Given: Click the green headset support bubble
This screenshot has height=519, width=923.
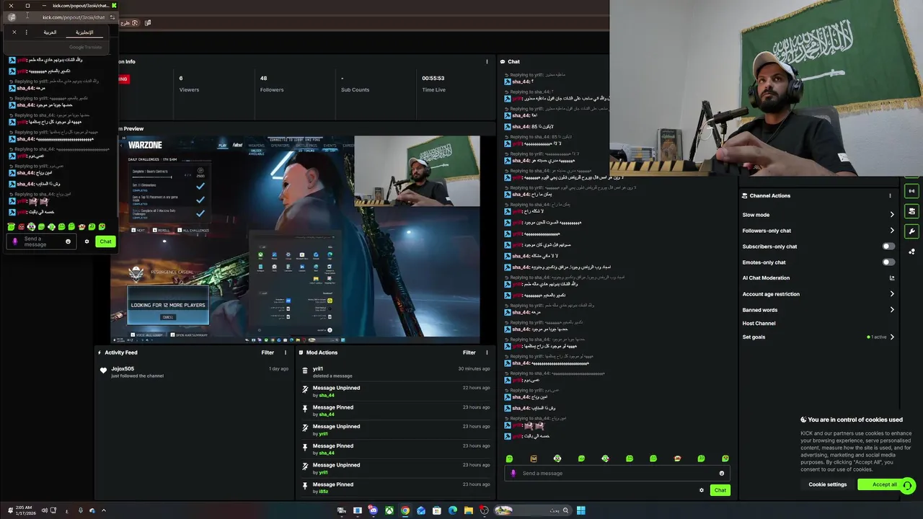Looking at the screenshot, I should pyautogui.click(x=908, y=485).
